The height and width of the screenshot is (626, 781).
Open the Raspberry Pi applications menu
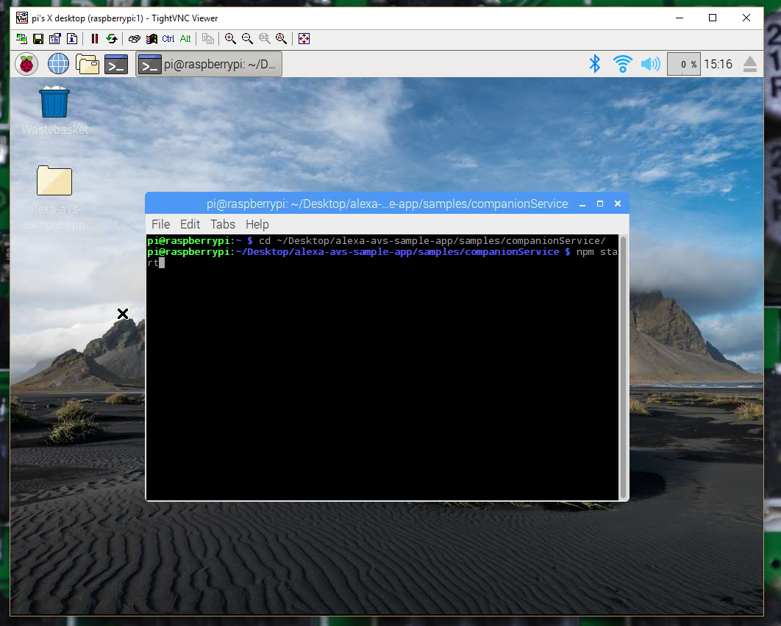tap(27, 64)
